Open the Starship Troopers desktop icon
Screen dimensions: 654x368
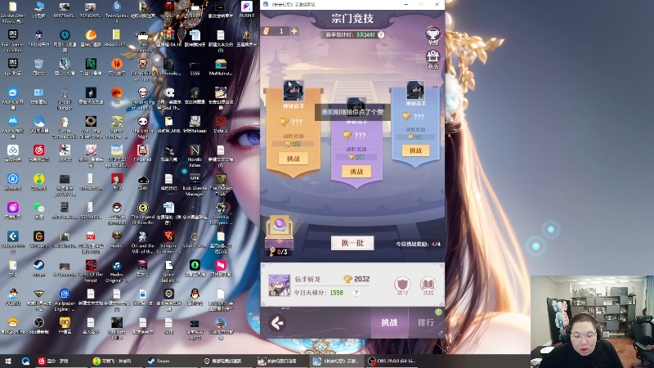pos(221,213)
